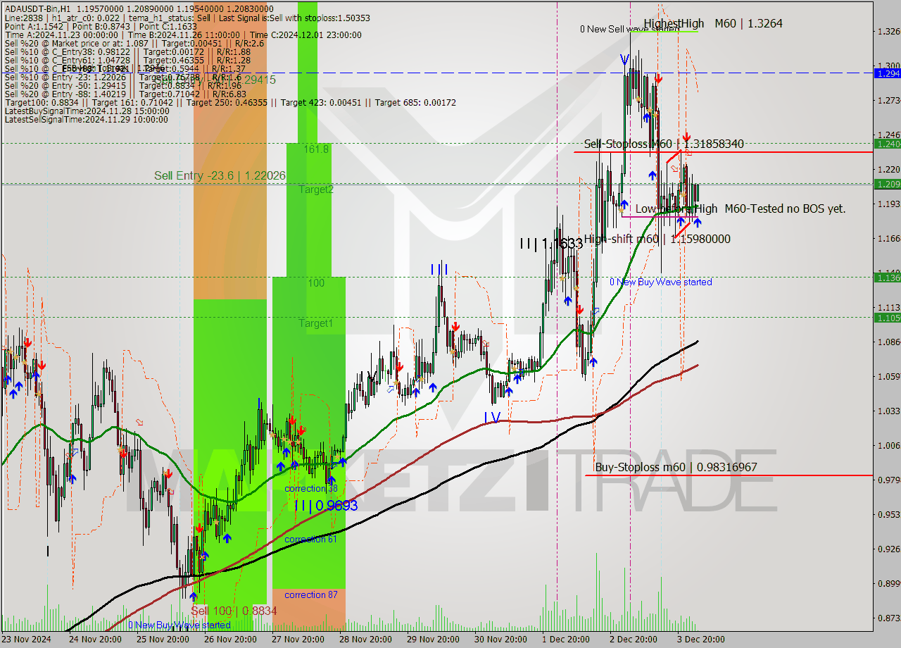Click the Target2 label
Screen dimensions: 901x648
click(x=316, y=189)
